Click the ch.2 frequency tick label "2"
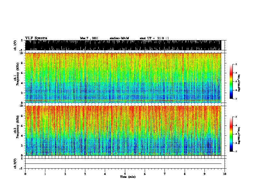Viewport: 253px width, 195px height. pos(22,146)
